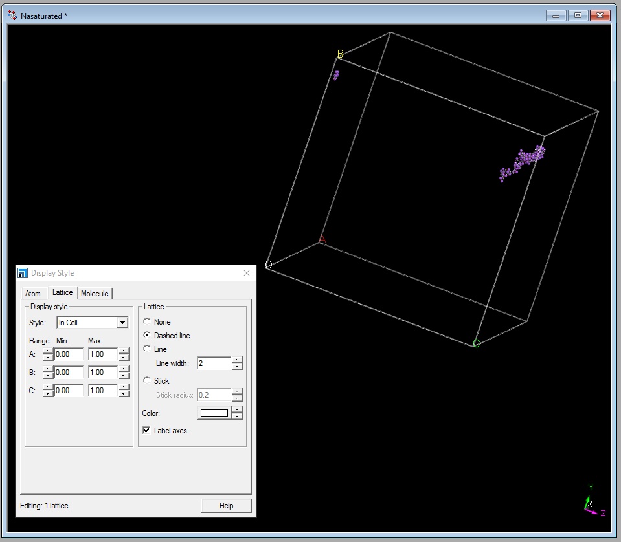Use the B Min. spinner arrows
621x542 pixels.
(48, 373)
